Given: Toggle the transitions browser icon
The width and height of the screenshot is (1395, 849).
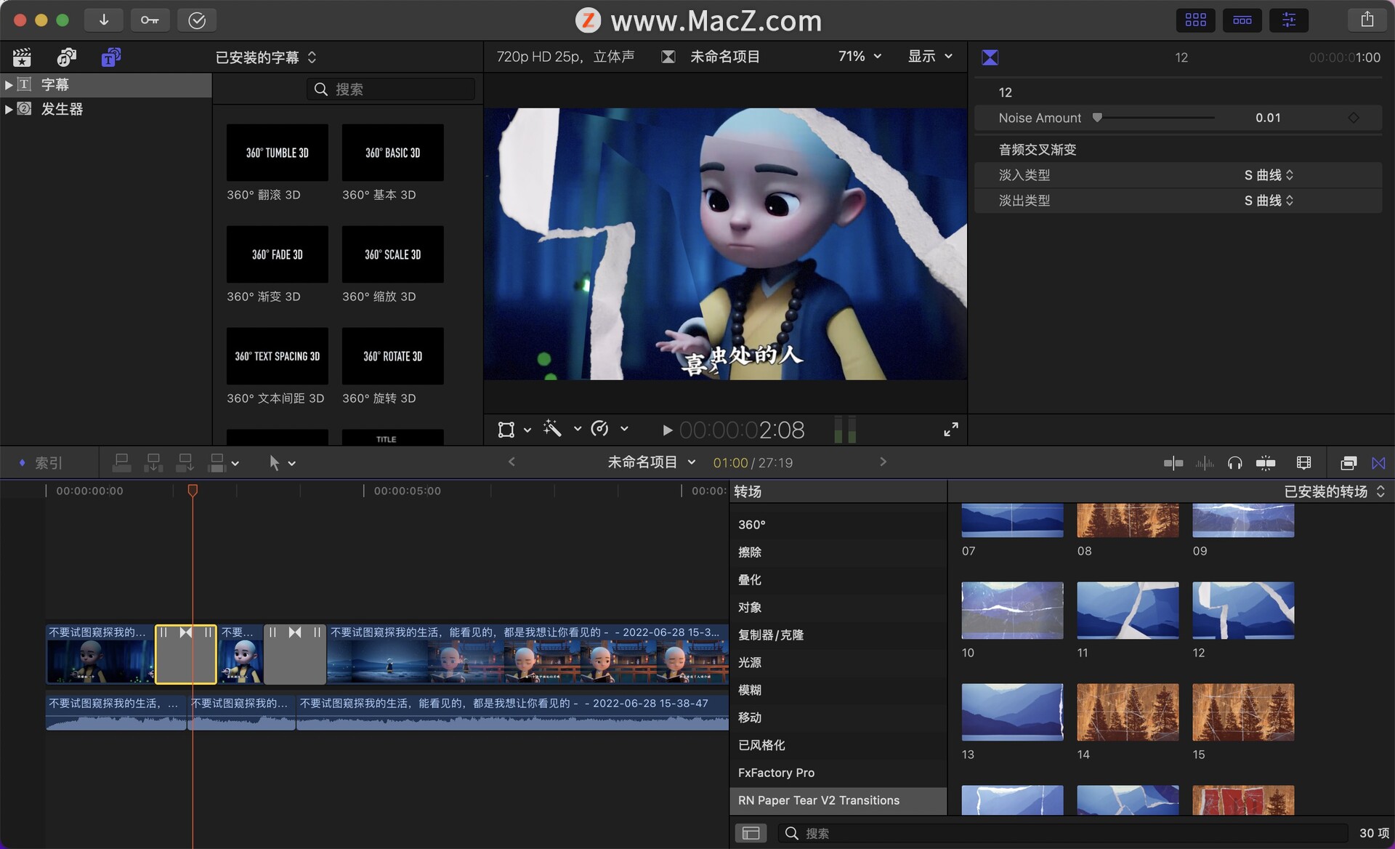Looking at the screenshot, I should coord(1378,463).
